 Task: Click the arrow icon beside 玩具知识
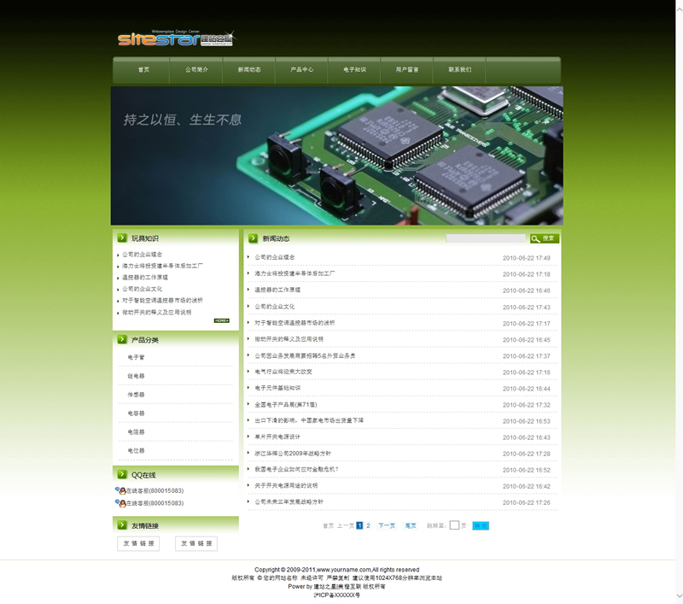pos(121,238)
